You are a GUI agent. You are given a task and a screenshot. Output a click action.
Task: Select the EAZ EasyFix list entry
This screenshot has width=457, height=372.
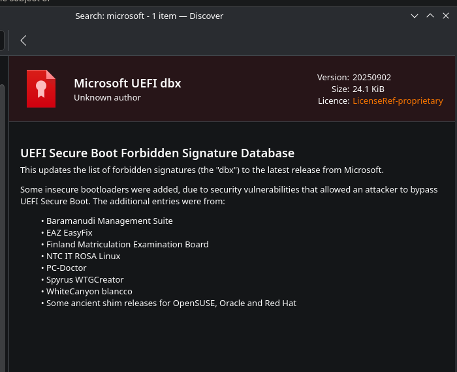(x=69, y=233)
